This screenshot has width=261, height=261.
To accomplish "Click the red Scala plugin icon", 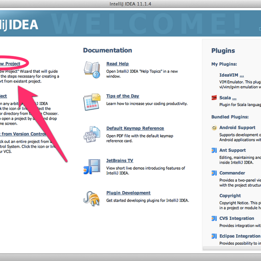I will pyautogui.click(x=214, y=98).
